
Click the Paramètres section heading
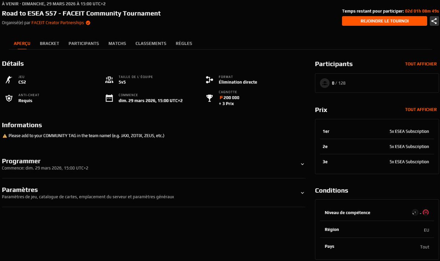tap(20, 190)
